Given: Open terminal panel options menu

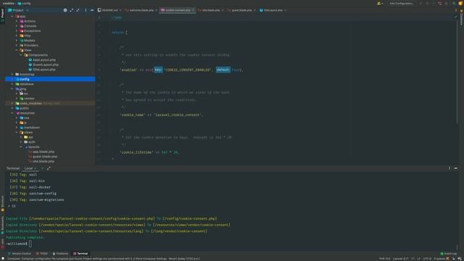Looking at the screenshot, I should click(x=449, y=168).
